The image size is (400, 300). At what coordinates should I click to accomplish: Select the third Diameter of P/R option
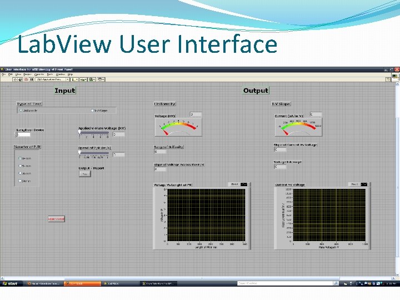point(20,173)
